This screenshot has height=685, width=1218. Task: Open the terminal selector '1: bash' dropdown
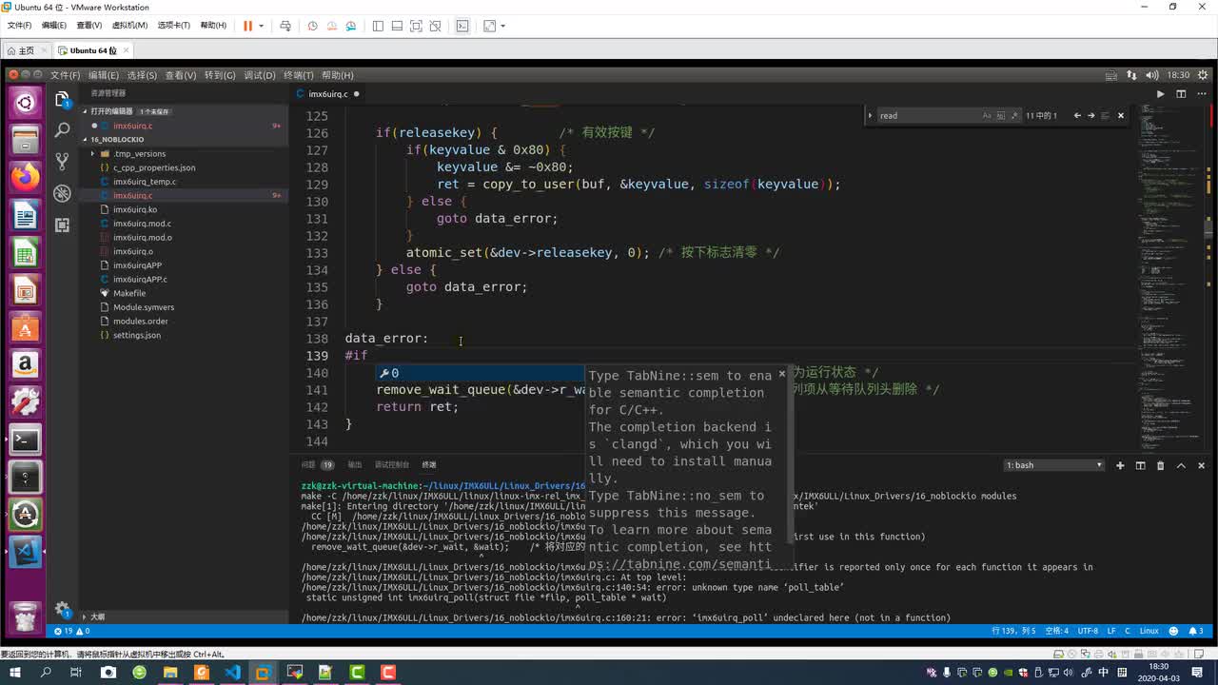1054,465
